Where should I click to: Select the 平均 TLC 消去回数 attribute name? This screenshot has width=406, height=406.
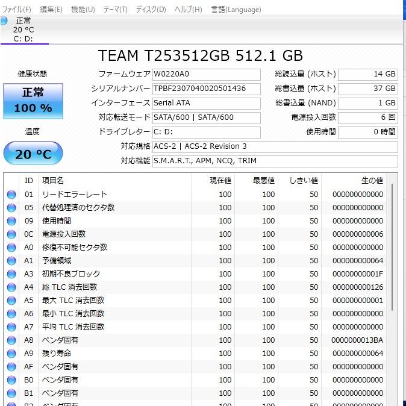coord(73,326)
